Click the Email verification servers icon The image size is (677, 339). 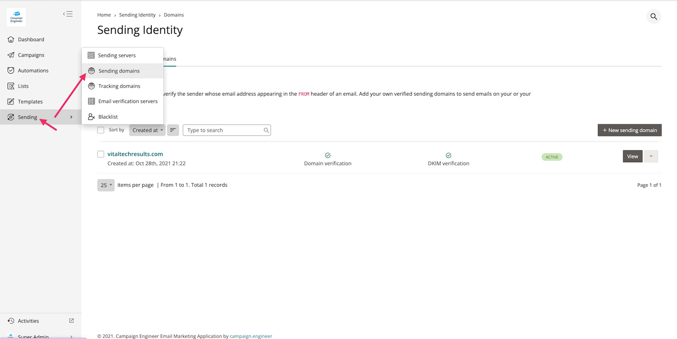click(x=91, y=101)
